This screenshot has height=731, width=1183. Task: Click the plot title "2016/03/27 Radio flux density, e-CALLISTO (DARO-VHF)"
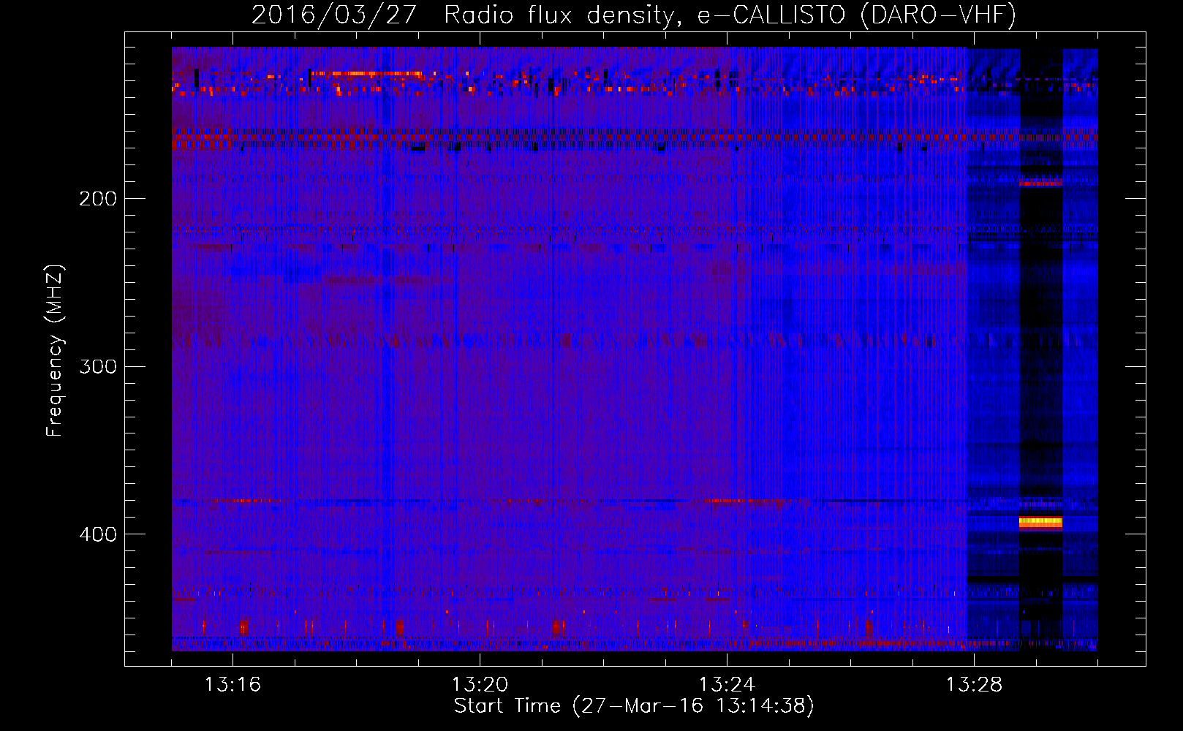click(x=634, y=15)
